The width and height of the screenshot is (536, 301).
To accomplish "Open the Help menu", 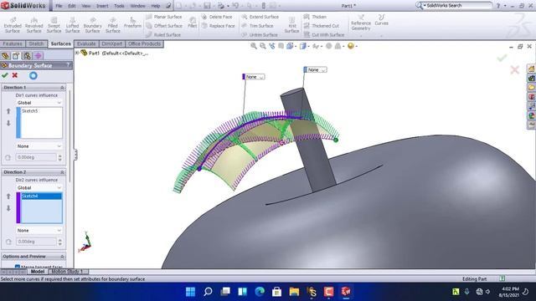I will [156, 6].
